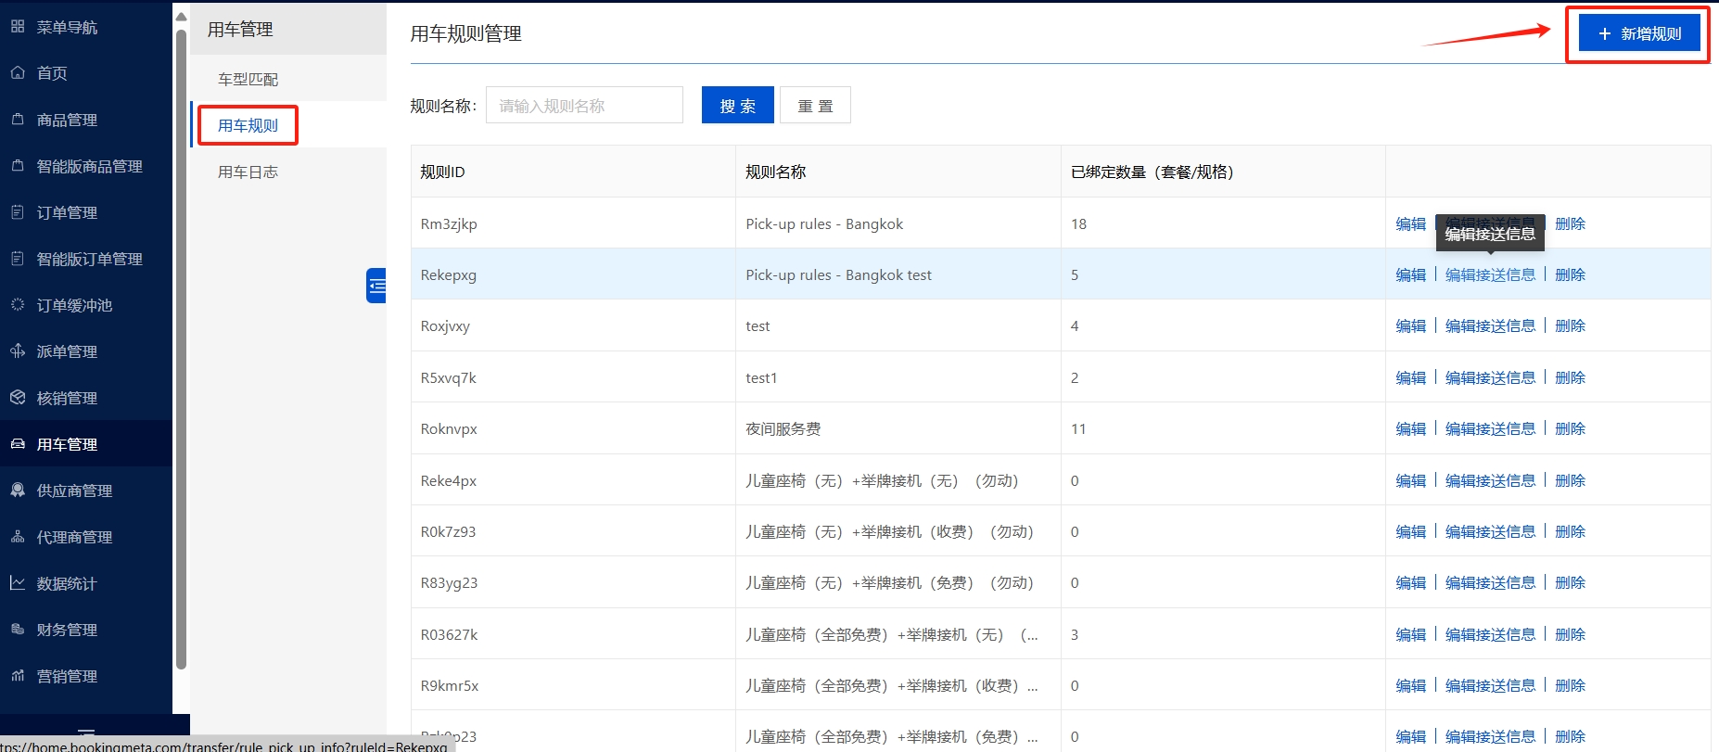Viewport: 1719px width, 752px height.
Task: Toggle the 菜单导航 grid icon
Action: [x=18, y=27]
